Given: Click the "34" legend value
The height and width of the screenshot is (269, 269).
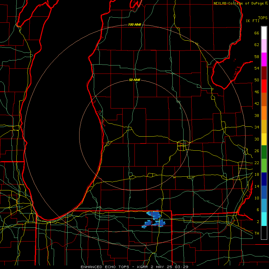Looking at the screenshot, I should coord(257,127).
